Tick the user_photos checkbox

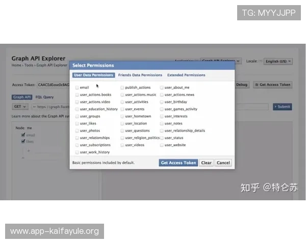[77, 131]
